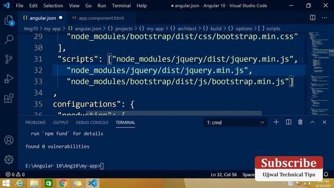Click the editor vertical scrollbar thumb
This screenshot has width=334, height=188.
pos(331,53)
